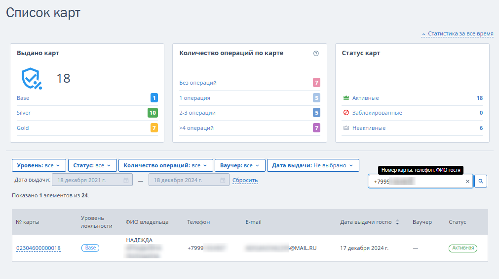Show inactive cards link
The image size is (499, 279).
coord(369,128)
